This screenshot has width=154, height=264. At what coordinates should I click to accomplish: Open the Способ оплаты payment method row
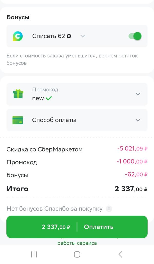click(77, 120)
